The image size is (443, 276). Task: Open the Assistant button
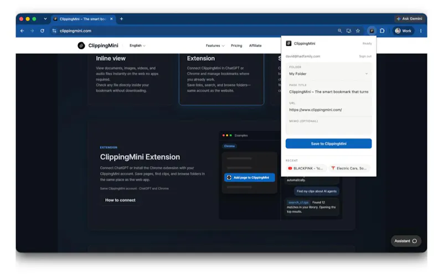point(406,241)
